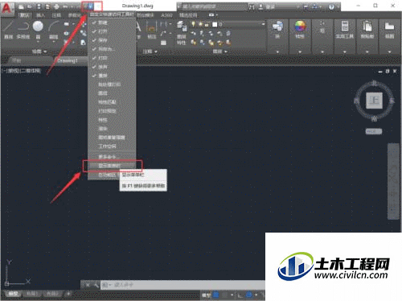Select the Dimension (标注) tool
Screen dimensions: 402x301
pyautogui.click(x=151, y=30)
